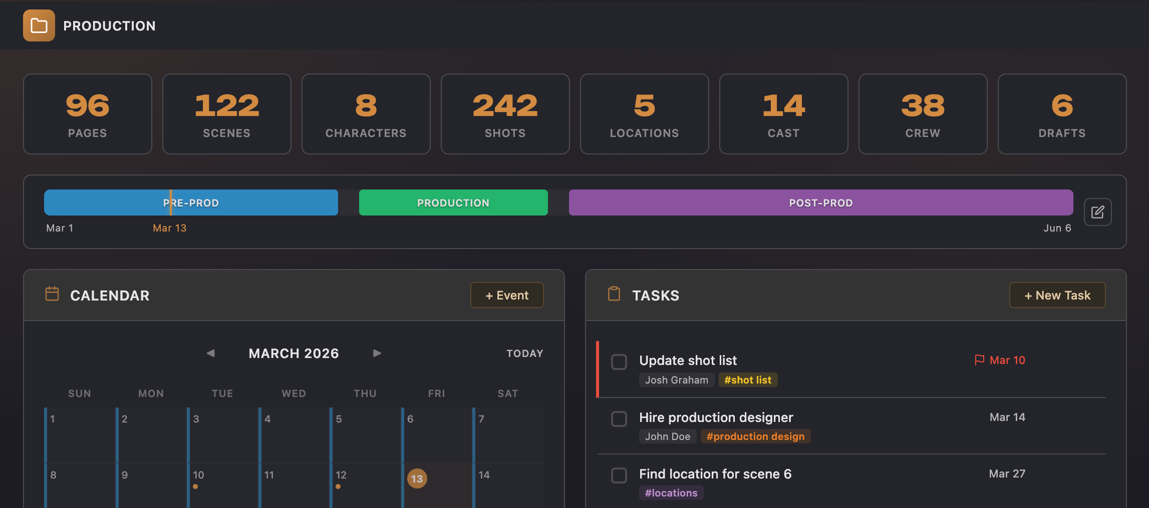Go to previous month in calendar
Image resolution: width=1149 pixels, height=508 pixels.
click(x=210, y=353)
